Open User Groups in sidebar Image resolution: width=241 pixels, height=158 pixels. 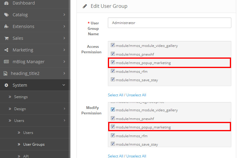tap(34, 144)
